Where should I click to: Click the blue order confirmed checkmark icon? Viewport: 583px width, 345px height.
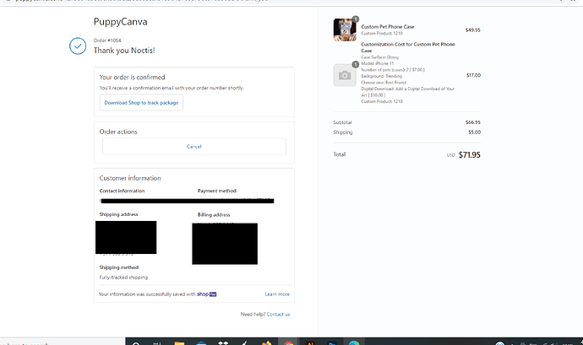pyautogui.click(x=78, y=46)
